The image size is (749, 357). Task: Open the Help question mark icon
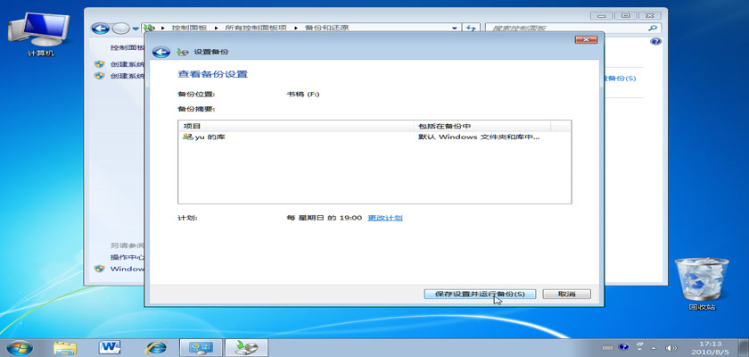(x=656, y=42)
